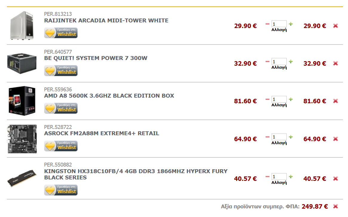Image resolution: width=348 pixels, height=217 pixels.
Task: Remove Kingston HyperX Fury RAM from cart
Action: coord(335,178)
